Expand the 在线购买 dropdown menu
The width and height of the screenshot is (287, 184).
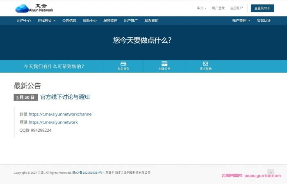point(47,21)
